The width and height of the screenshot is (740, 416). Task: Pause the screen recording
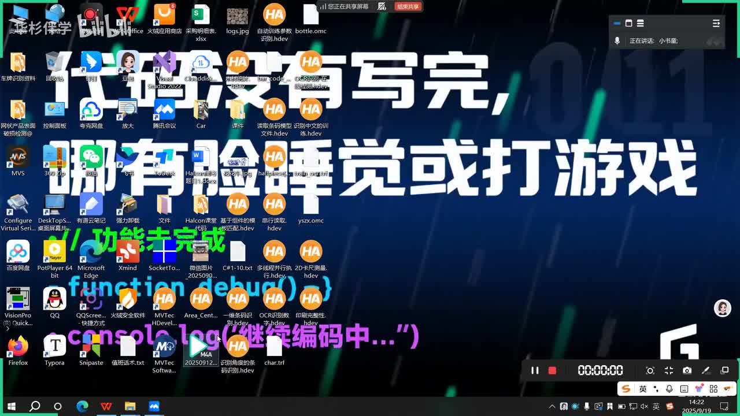click(x=535, y=370)
